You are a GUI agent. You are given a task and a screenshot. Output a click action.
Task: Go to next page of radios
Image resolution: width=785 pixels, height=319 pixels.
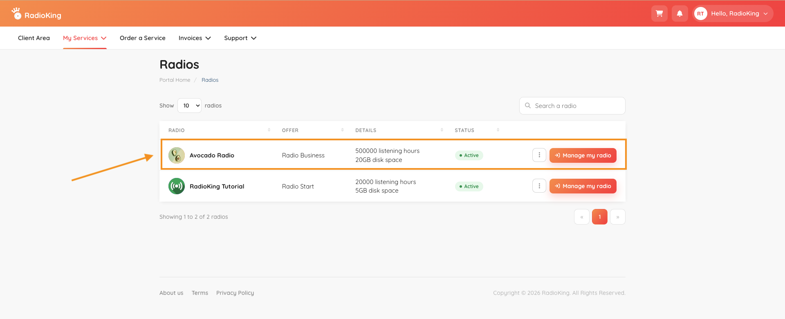(618, 217)
